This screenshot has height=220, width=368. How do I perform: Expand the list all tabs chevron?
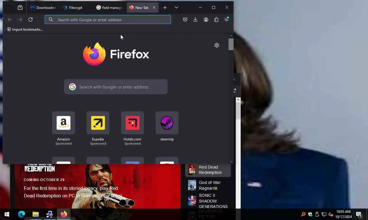click(177, 8)
